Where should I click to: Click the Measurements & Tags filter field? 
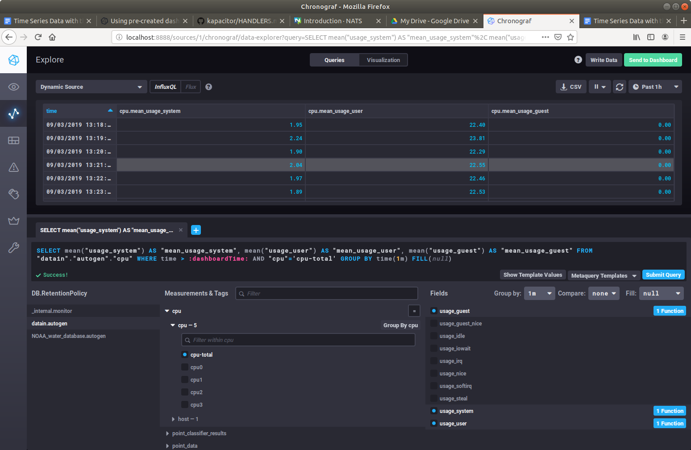click(327, 293)
